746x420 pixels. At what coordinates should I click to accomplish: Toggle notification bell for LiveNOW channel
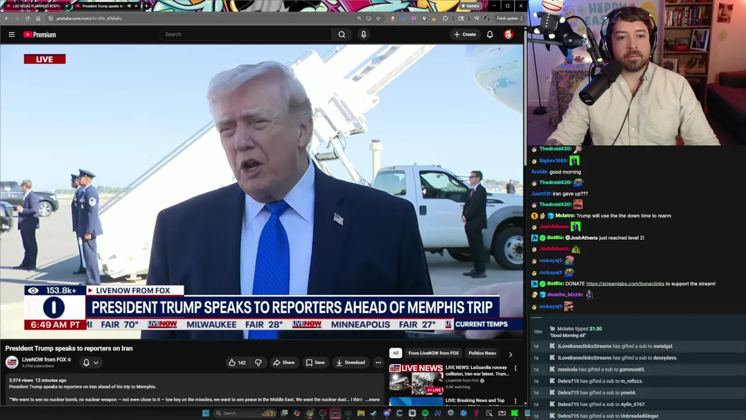(86, 362)
